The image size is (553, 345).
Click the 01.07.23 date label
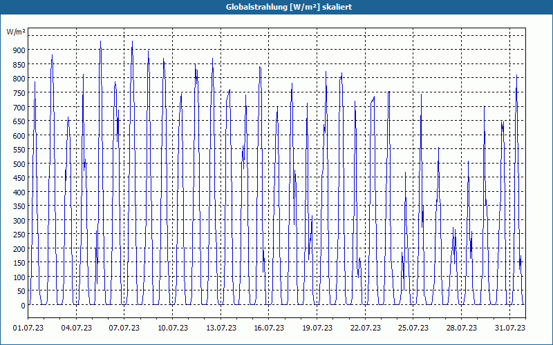pyautogui.click(x=28, y=328)
